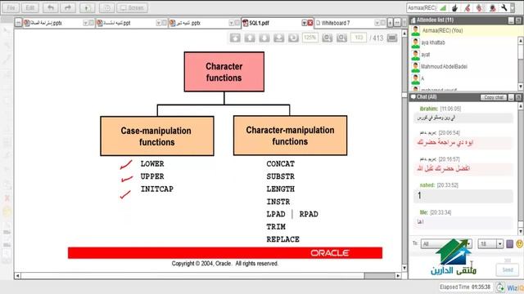Image resolution: width=524 pixels, height=294 pixels.
Task: Click the upload content icon
Action: point(88,7)
